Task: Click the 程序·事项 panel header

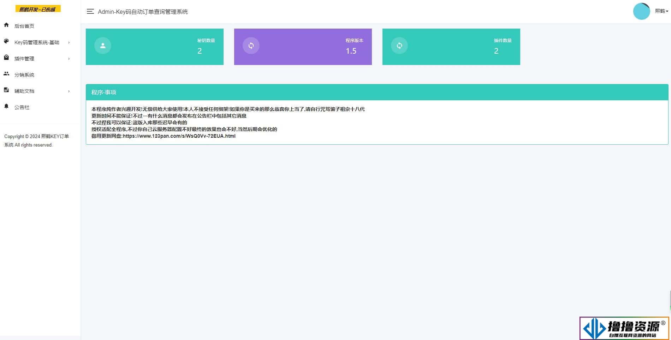Action: [377, 92]
